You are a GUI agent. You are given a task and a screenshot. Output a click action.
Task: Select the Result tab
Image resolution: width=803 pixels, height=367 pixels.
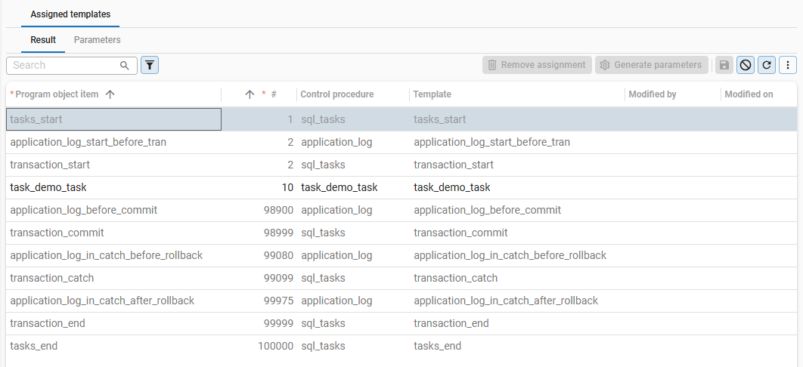click(x=43, y=40)
